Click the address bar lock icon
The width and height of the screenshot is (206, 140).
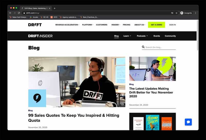coord(24,13)
